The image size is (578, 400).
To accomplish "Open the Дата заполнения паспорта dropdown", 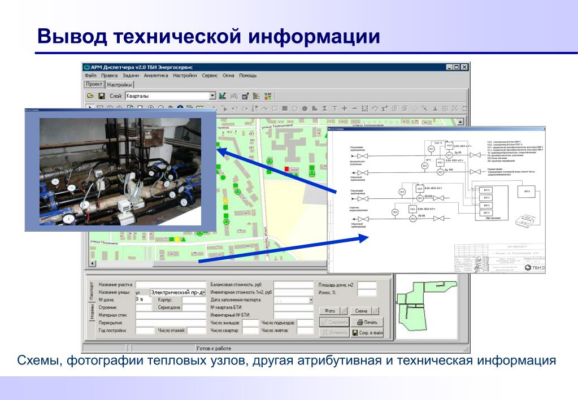I will tap(311, 300).
